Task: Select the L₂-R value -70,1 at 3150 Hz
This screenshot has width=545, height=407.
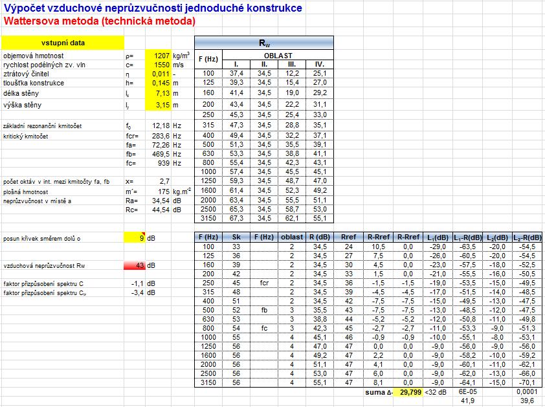Action: tap(527, 382)
